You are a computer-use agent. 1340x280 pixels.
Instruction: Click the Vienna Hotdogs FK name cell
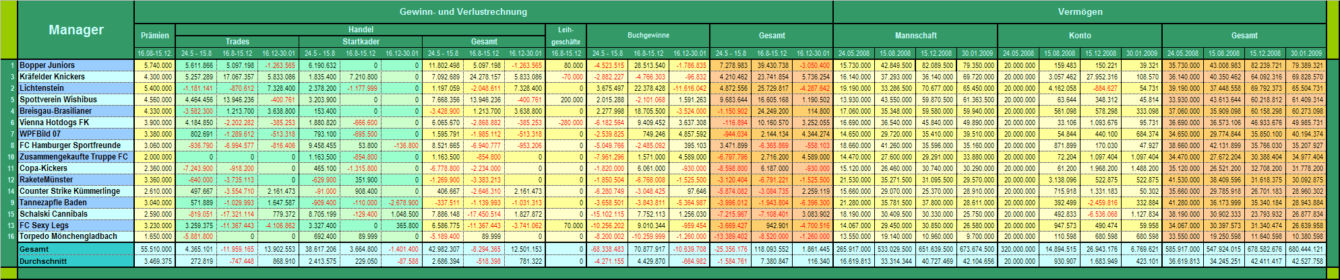[x=75, y=123]
